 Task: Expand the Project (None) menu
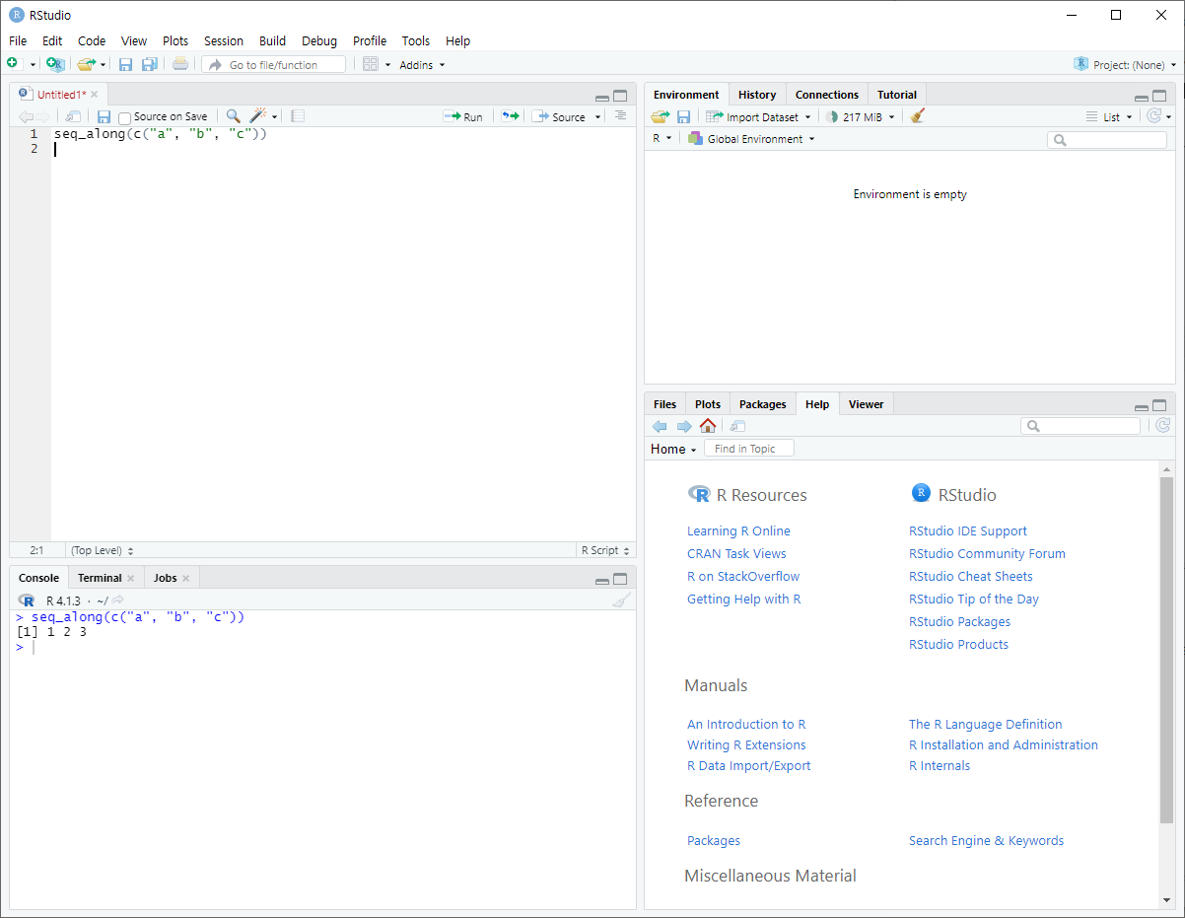pos(1125,65)
